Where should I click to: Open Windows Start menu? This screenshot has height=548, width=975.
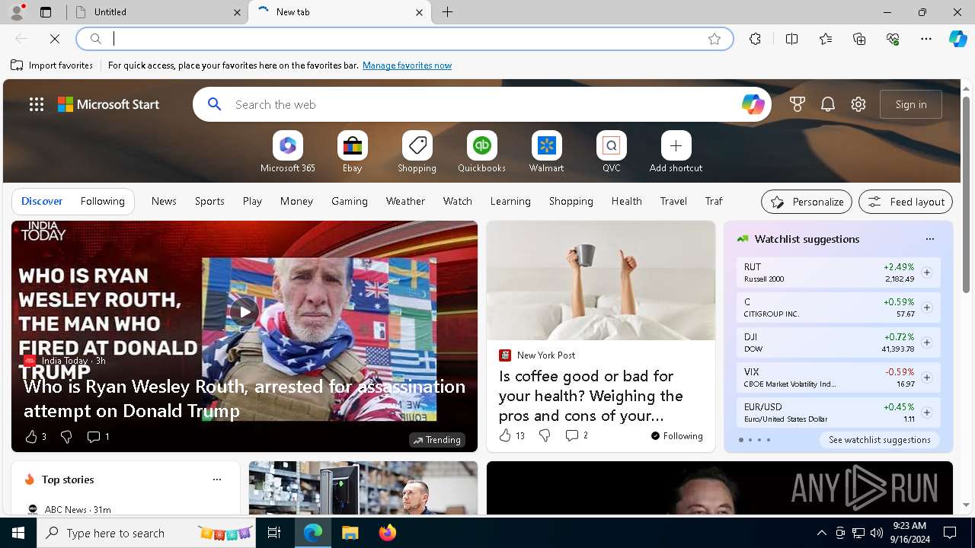pyautogui.click(x=18, y=533)
